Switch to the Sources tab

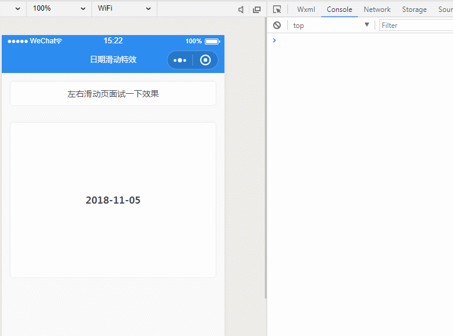[x=445, y=9]
